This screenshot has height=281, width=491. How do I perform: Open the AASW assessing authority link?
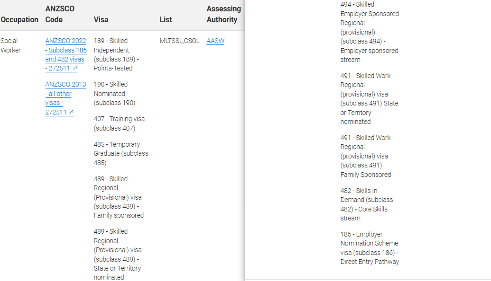point(215,41)
